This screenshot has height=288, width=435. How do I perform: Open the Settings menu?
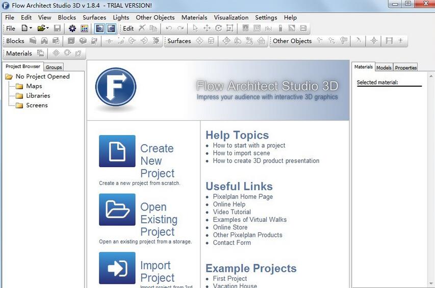point(266,17)
